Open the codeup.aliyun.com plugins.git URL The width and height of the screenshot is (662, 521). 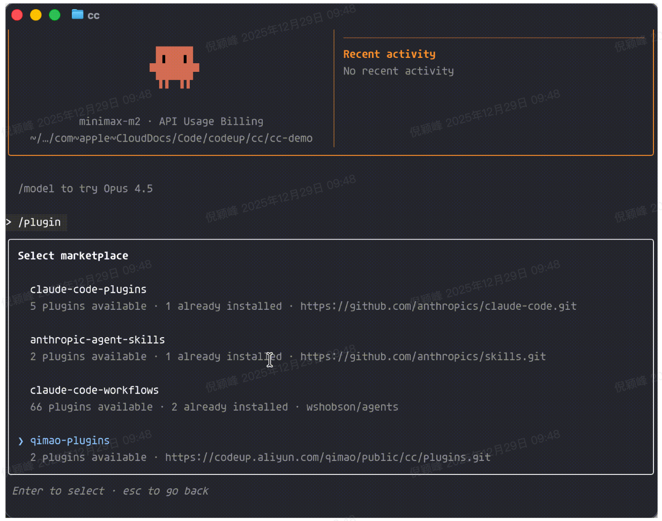[327, 457]
